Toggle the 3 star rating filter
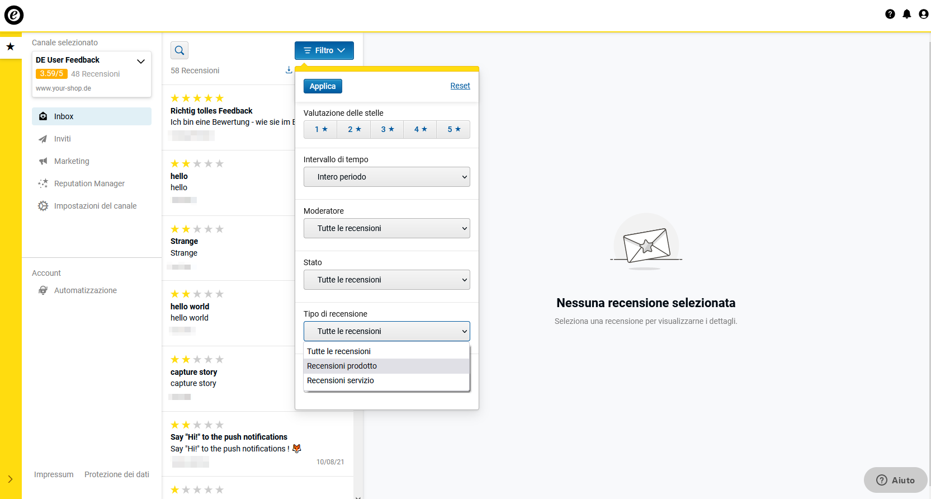This screenshot has width=931, height=499. coord(387,129)
